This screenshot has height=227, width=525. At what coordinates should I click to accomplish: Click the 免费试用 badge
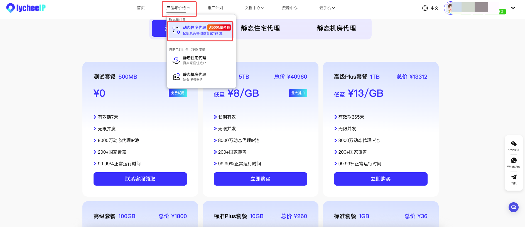click(x=178, y=93)
